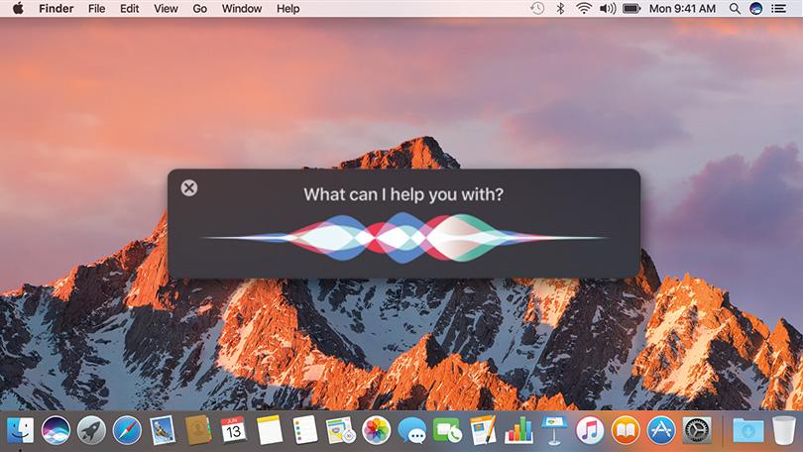Open the Apple menu
803x452 pixels.
(x=18, y=9)
